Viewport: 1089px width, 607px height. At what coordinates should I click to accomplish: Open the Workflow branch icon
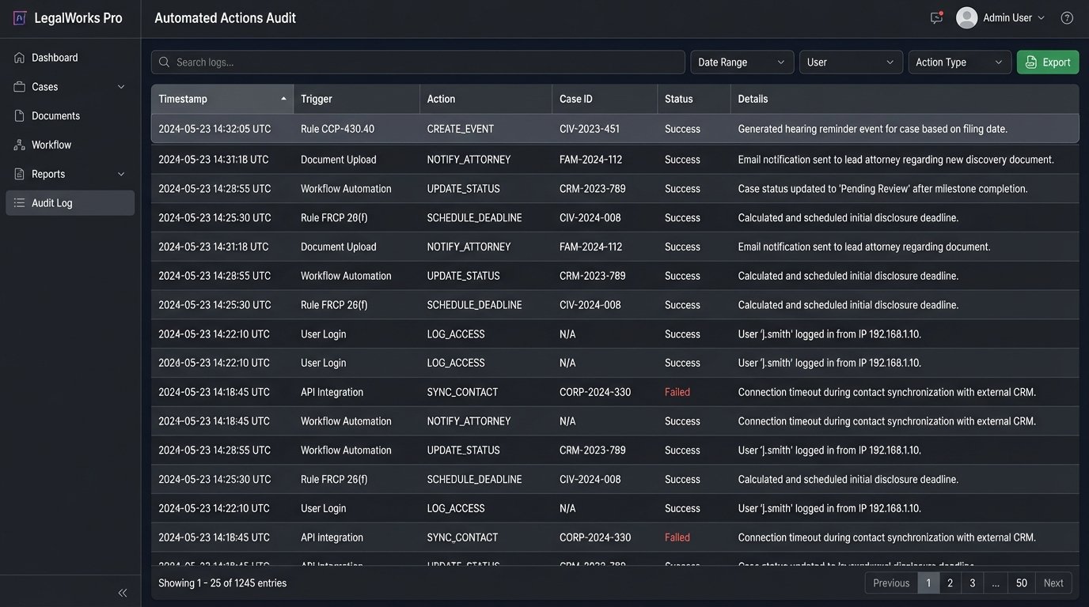[x=18, y=145]
